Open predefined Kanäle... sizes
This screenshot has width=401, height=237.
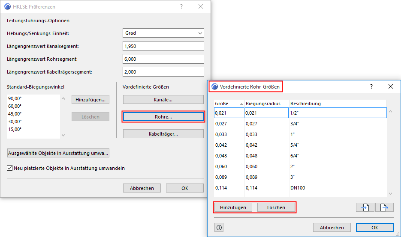(163, 100)
